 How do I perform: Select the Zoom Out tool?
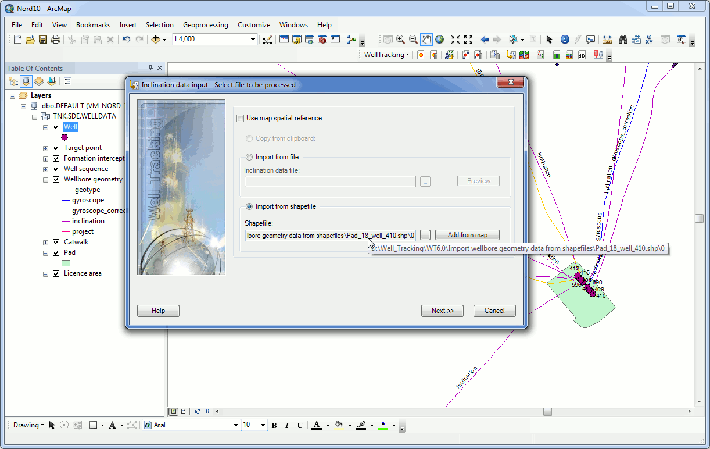(413, 40)
